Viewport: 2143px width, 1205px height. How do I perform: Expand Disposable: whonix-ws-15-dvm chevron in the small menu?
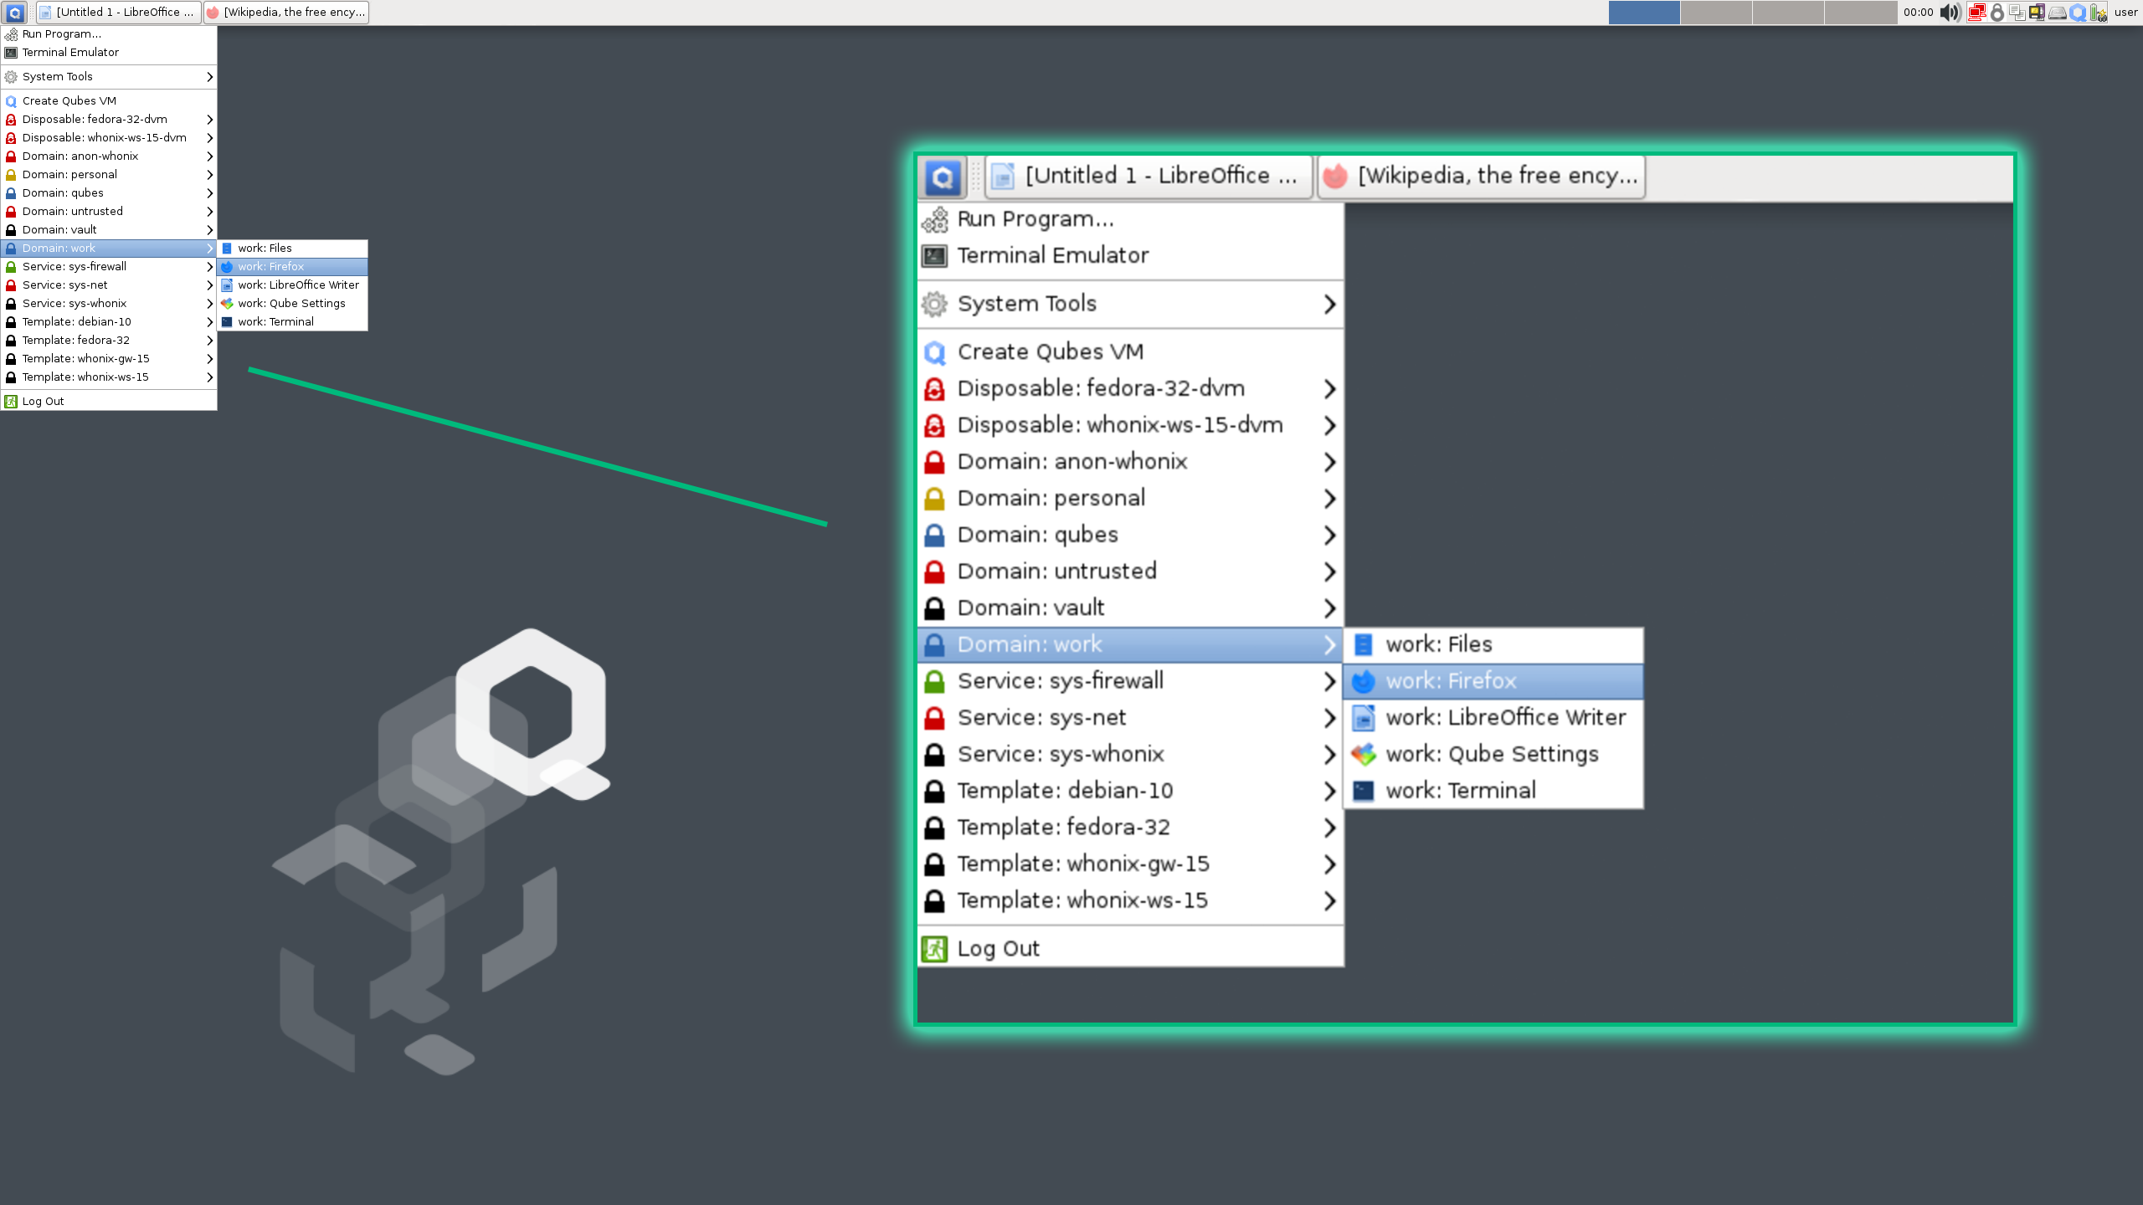[x=209, y=138]
